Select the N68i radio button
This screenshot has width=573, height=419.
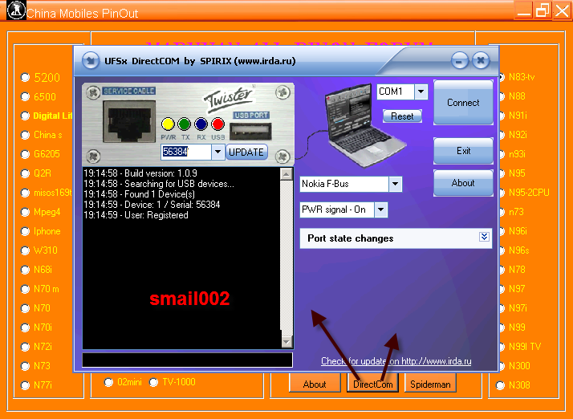pyautogui.click(x=25, y=270)
